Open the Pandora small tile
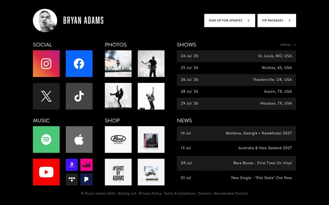Image resolution: width=329 pixels, height=205 pixels. (x=86, y=179)
